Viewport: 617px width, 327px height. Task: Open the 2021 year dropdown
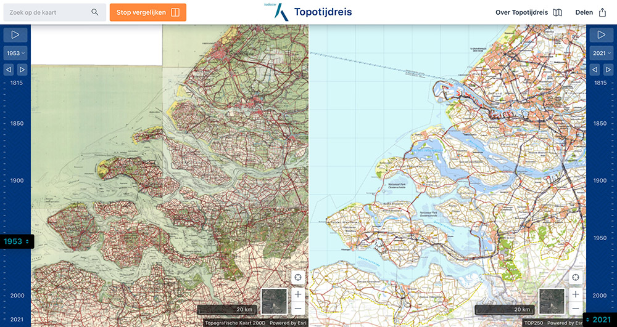coord(602,54)
